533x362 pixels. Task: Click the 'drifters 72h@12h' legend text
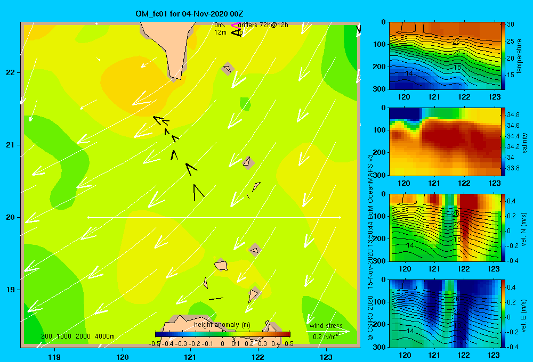(x=263, y=25)
